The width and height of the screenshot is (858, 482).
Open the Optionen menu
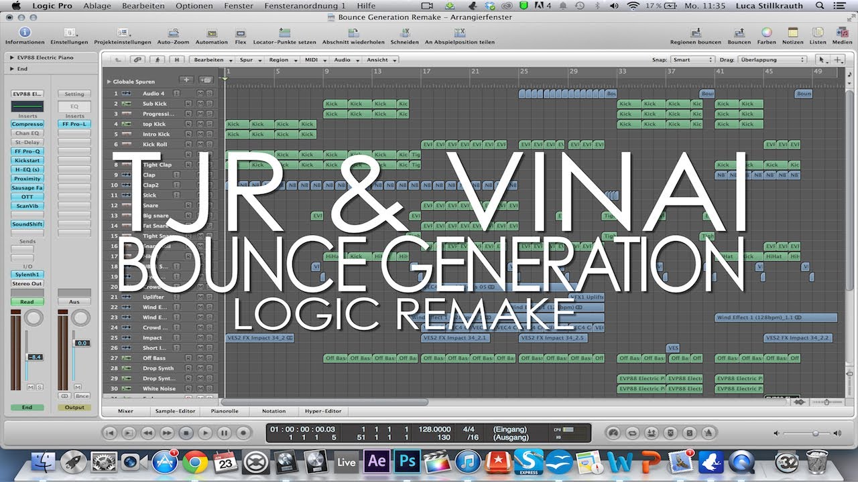pyautogui.click(x=194, y=5)
